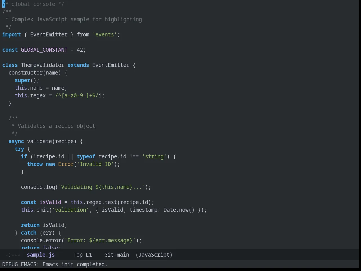Screen dimensions: 361x271
Task: Click the 'return isValid;' statement
Action: pyautogui.click(x=44, y=225)
